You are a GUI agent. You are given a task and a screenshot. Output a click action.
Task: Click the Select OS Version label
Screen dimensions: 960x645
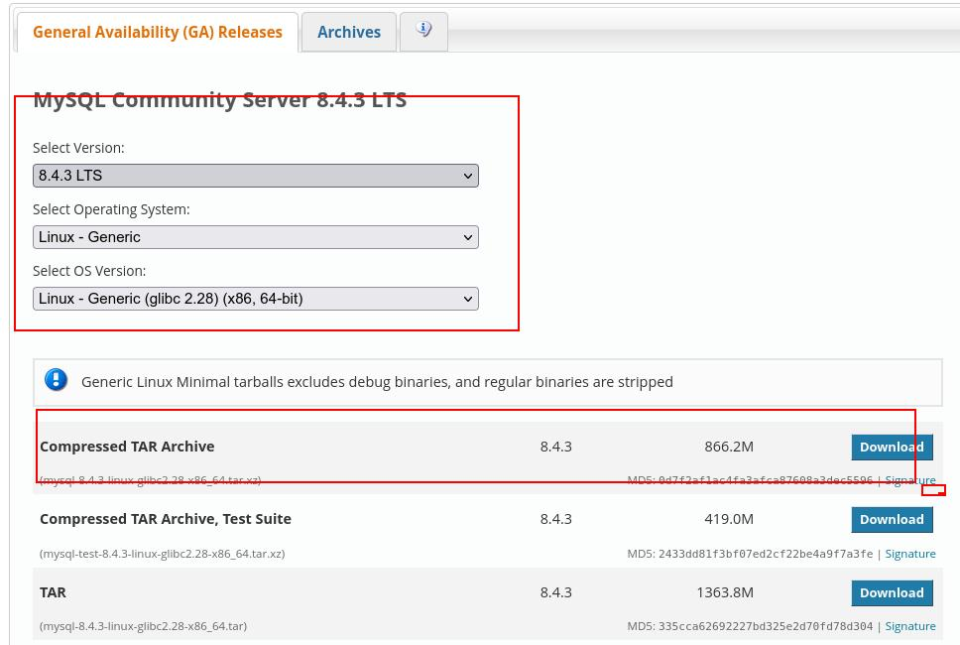(x=89, y=271)
